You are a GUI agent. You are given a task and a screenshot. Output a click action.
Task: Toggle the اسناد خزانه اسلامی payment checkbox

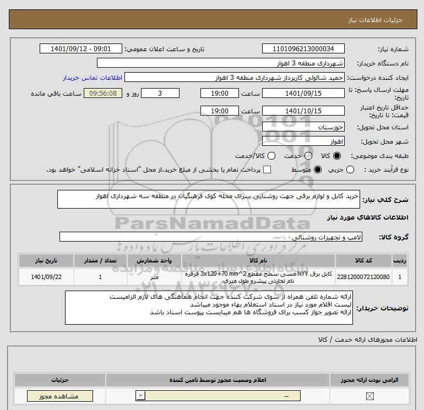[267, 170]
